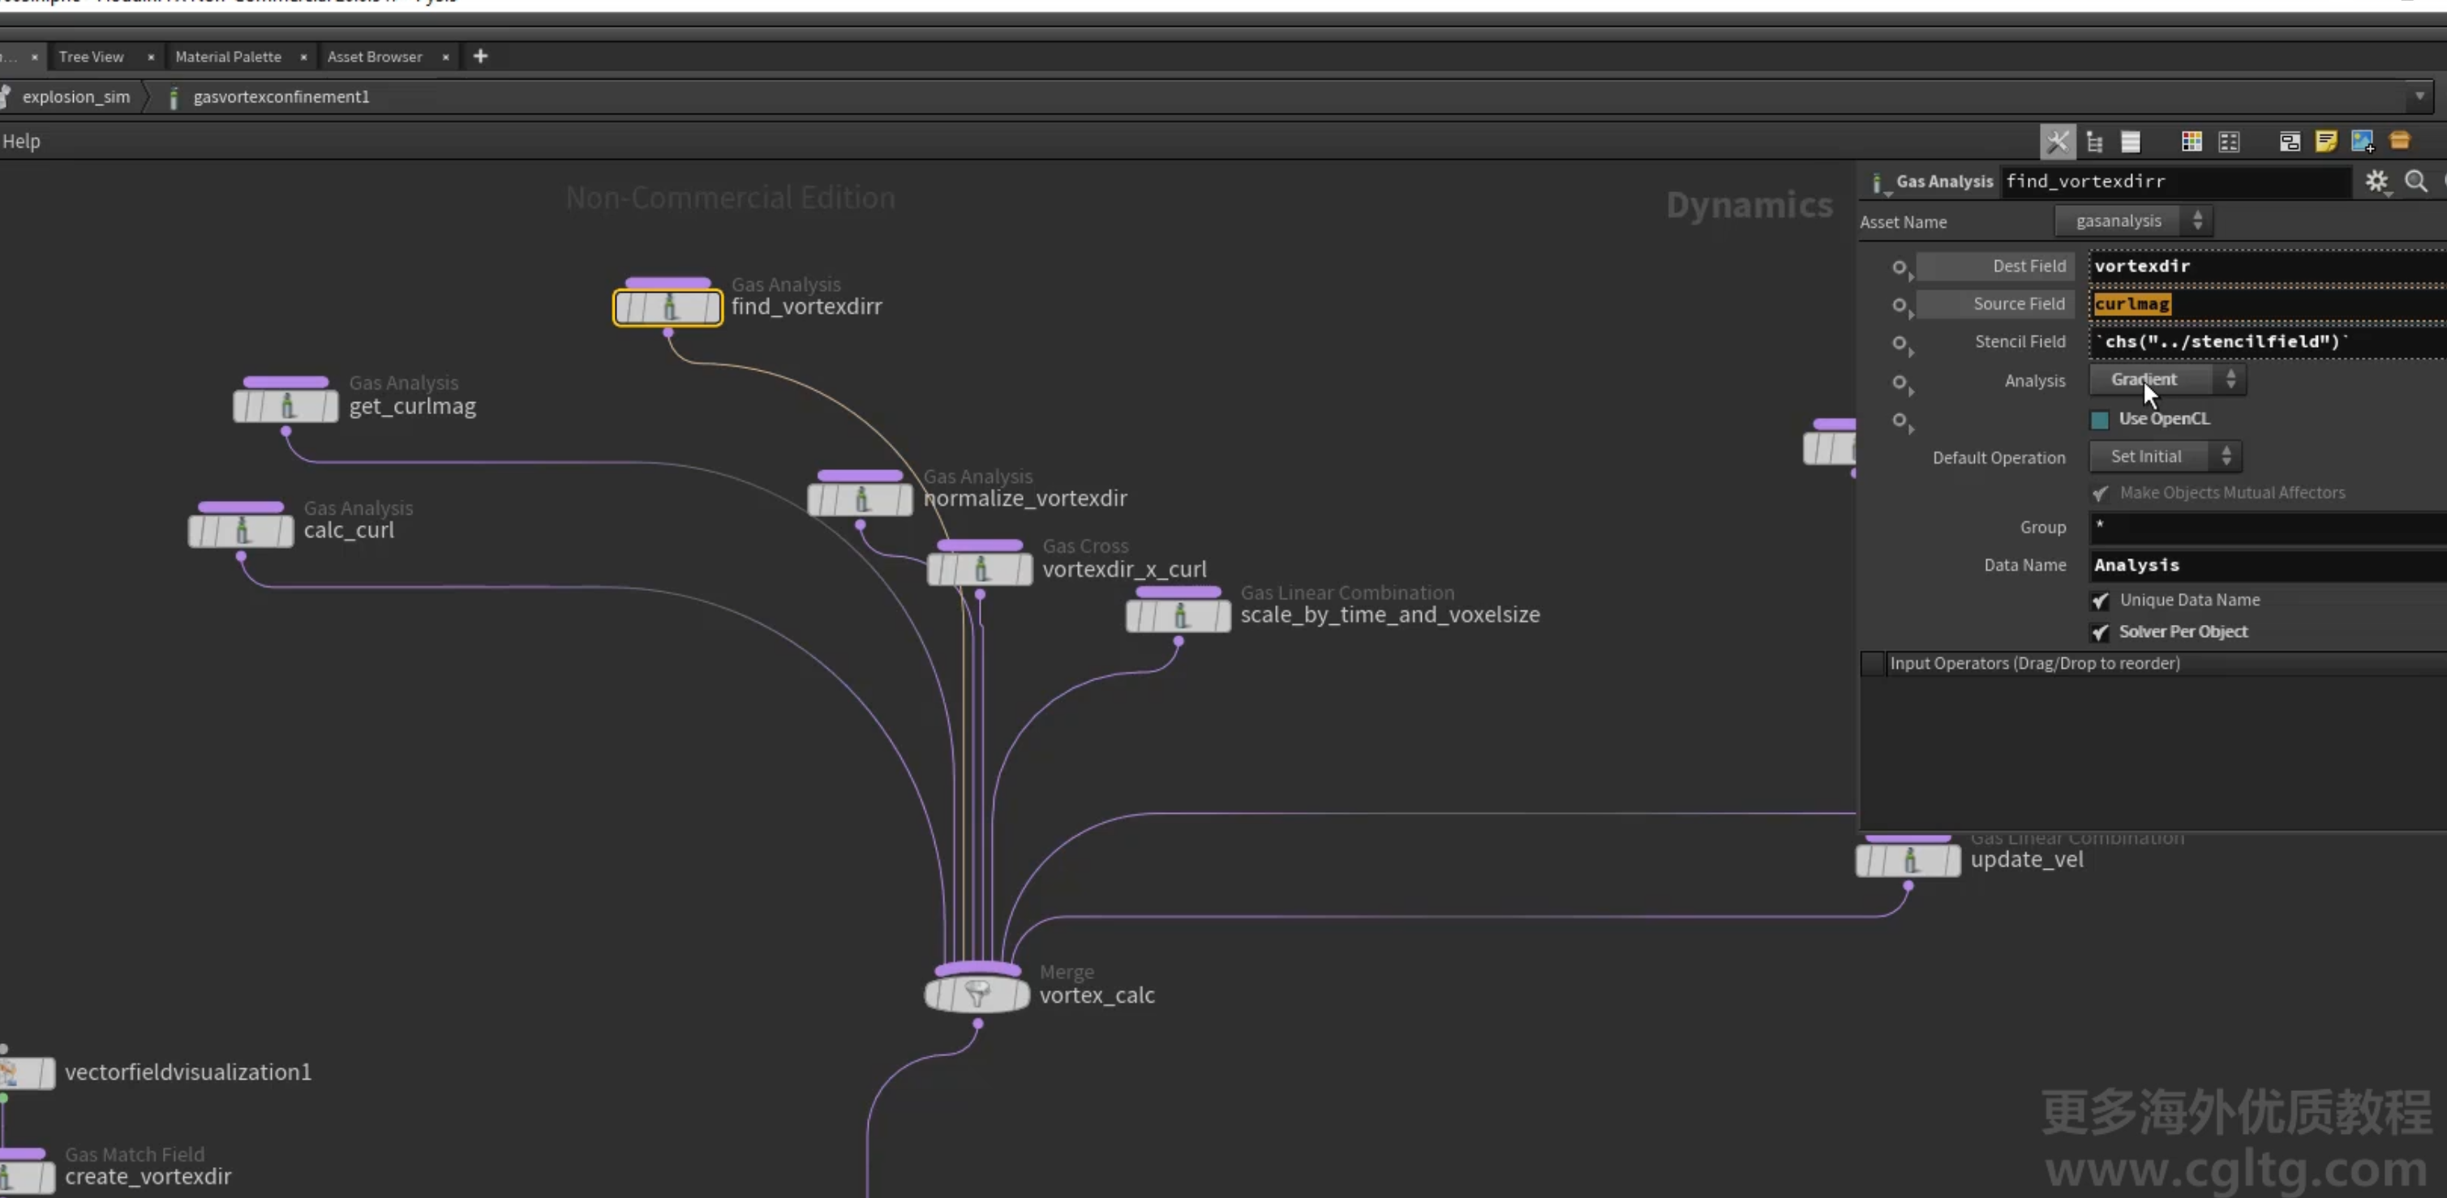Screen dimensions: 2447x1198
Task: Open Default Operation Set Initial dropdown
Action: (2165, 456)
